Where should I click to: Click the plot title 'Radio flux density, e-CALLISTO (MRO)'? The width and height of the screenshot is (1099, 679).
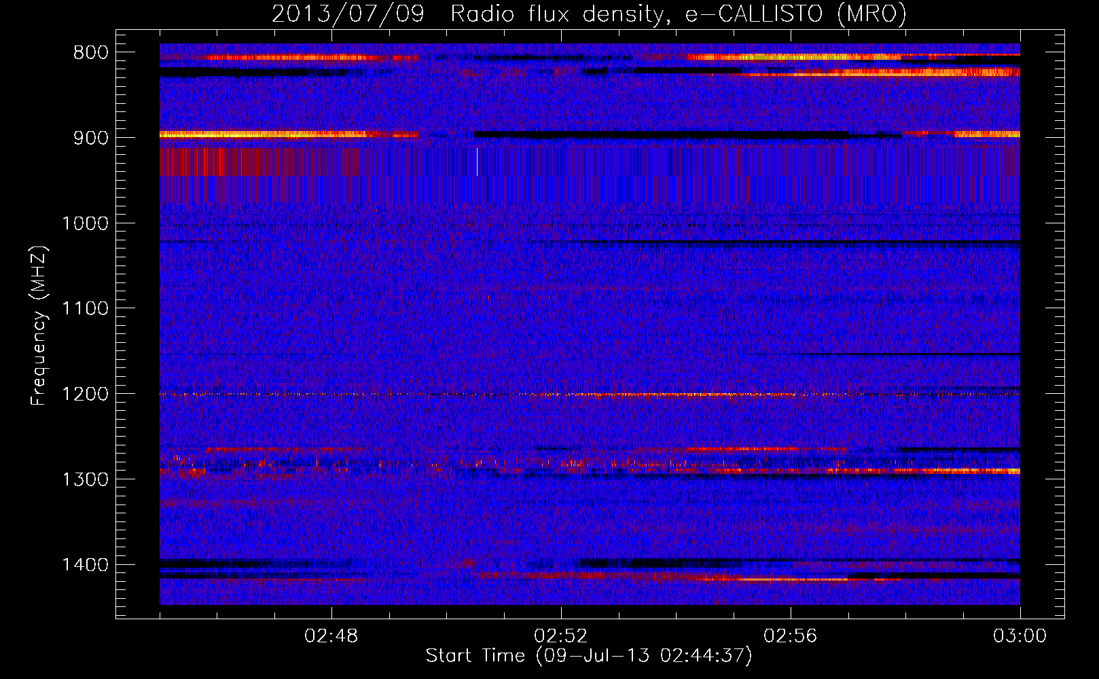click(678, 14)
